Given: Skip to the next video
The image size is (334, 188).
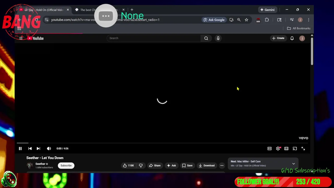Looking at the screenshot, I should 38,149.
